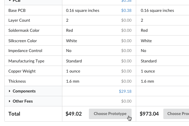The width and height of the screenshot is (189, 126).
Task: Click '1.6 mm' value in prototype column
Action: click(x=72, y=81)
